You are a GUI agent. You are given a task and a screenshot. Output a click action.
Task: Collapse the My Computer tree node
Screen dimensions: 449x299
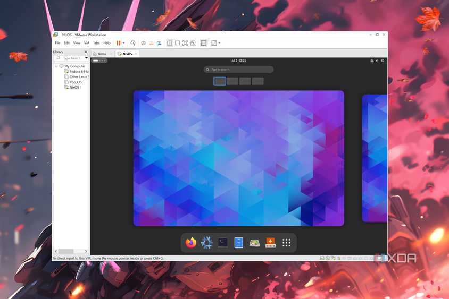click(x=56, y=66)
